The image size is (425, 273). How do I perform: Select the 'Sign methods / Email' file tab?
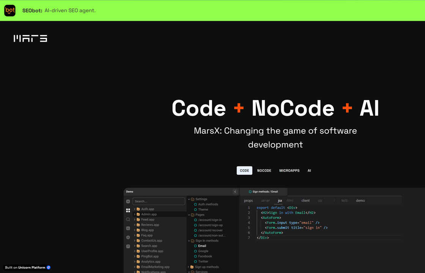pos(263,192)
